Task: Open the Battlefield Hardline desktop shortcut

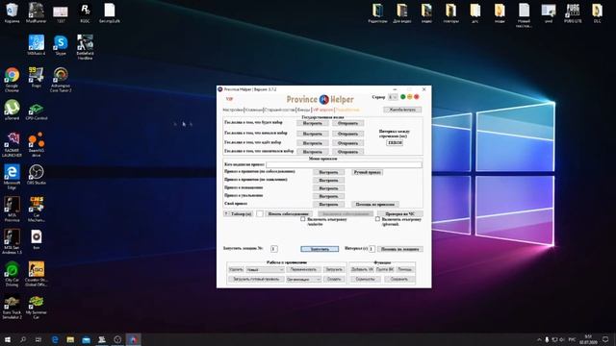Action: pyautogui.click(x=85, y=47)
